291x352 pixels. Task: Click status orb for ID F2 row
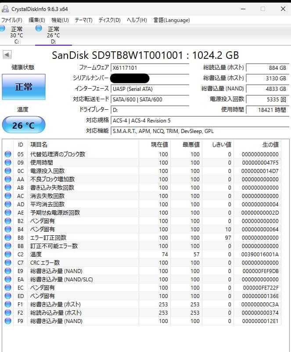[x=8, y=312]
